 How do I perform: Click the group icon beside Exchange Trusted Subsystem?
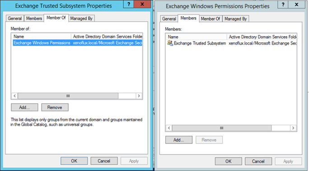[x=170, y=43]
